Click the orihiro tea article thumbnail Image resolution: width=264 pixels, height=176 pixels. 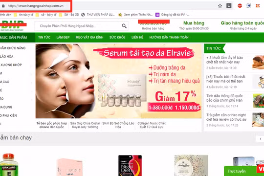[258, 120]
